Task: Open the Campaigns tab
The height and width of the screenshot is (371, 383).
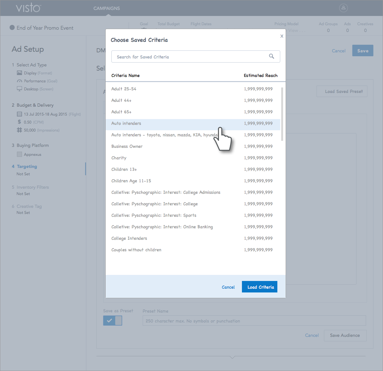Action: click(x=107, y=8)
